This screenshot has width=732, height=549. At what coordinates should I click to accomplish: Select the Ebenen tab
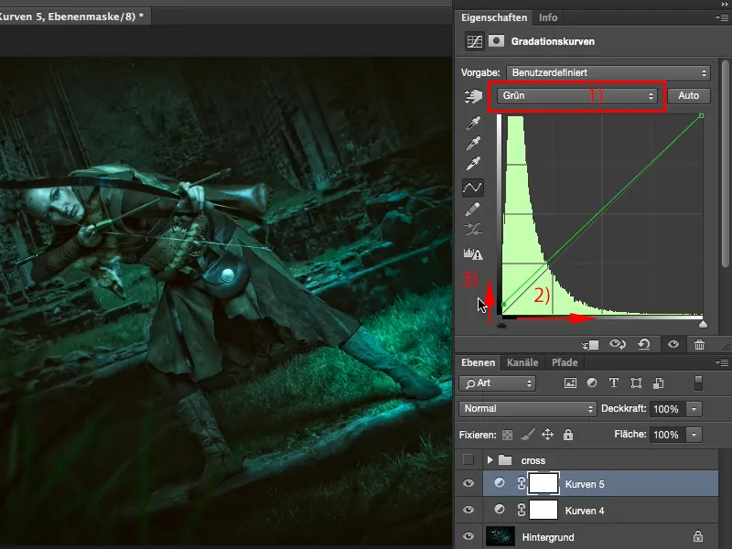click(478, 362)
